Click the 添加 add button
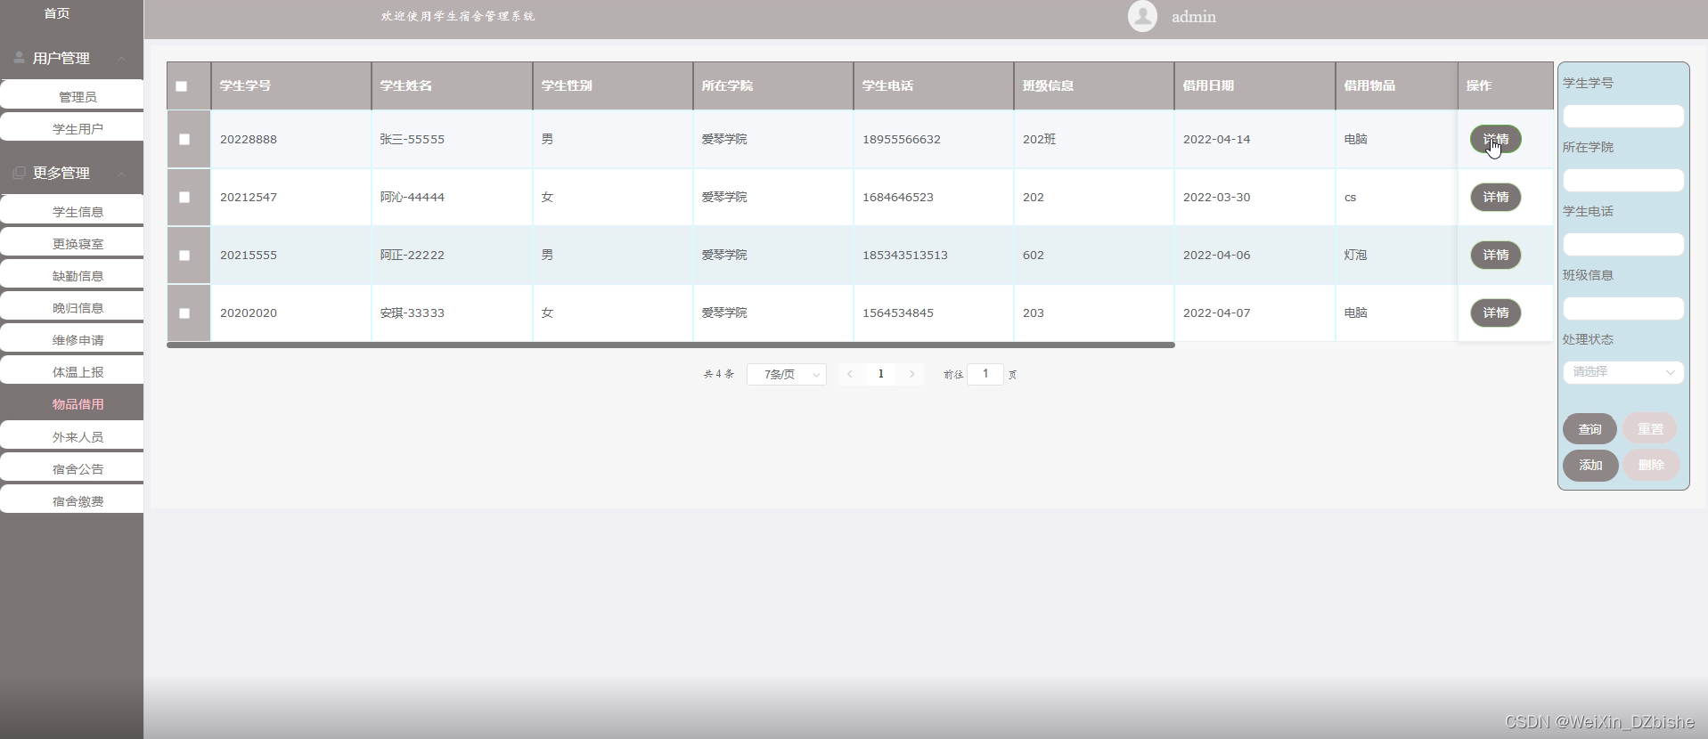 1590,465
